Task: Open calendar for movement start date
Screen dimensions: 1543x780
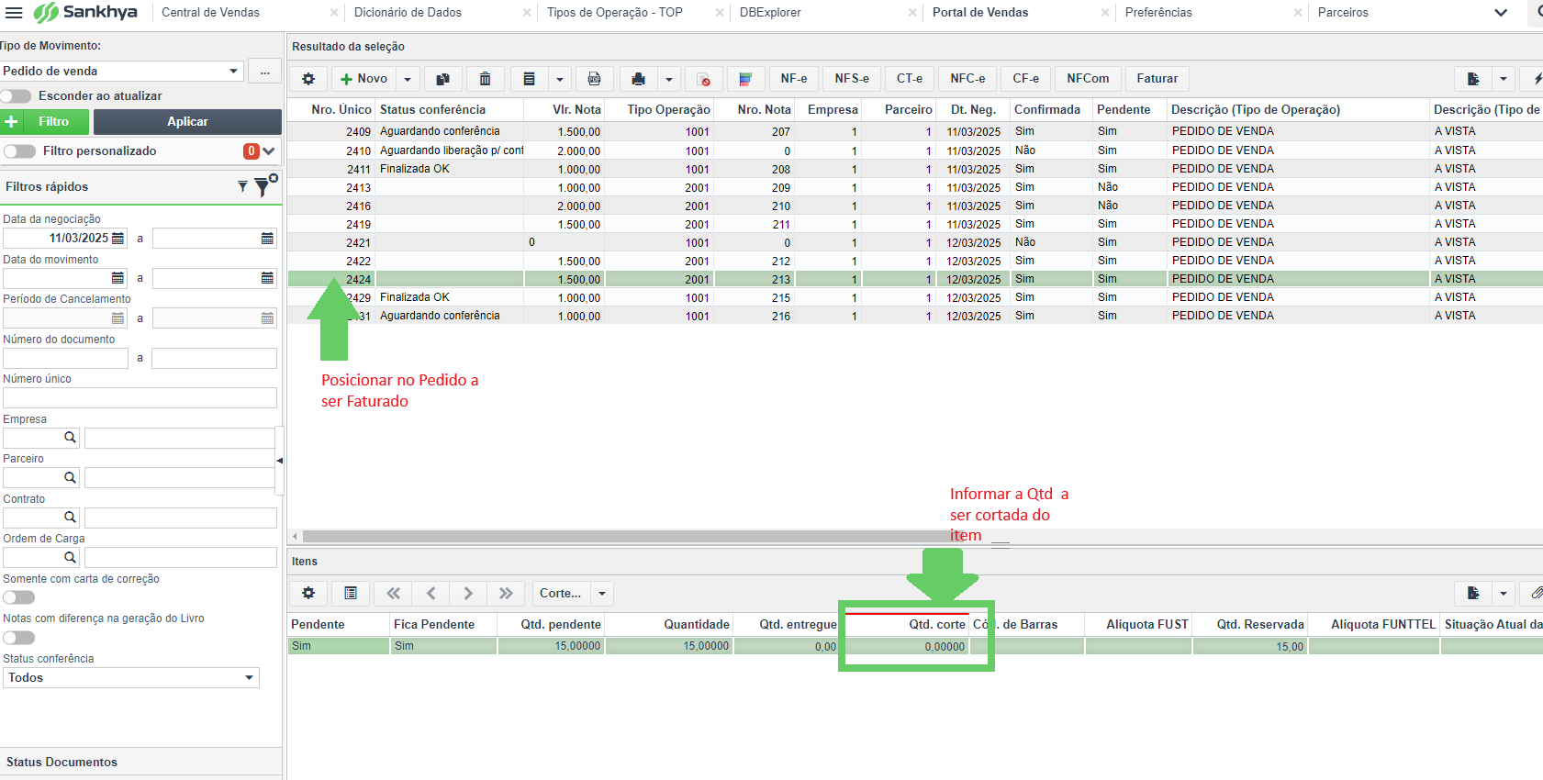Action: click(x=117, y=278)
